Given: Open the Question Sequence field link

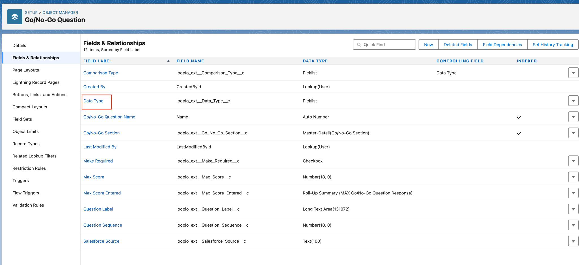Looking at the screenshot, I should click(x=103, y=225).
